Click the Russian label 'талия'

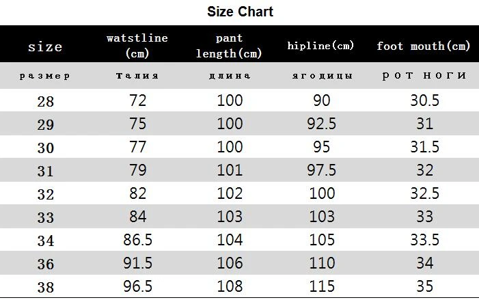137,75
